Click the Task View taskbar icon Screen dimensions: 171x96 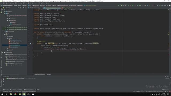click(6, 94)
